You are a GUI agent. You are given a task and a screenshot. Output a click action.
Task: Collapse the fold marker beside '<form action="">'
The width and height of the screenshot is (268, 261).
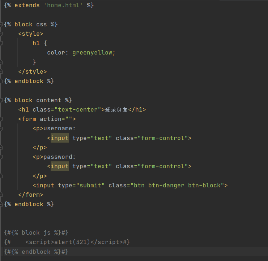[1, 119]
